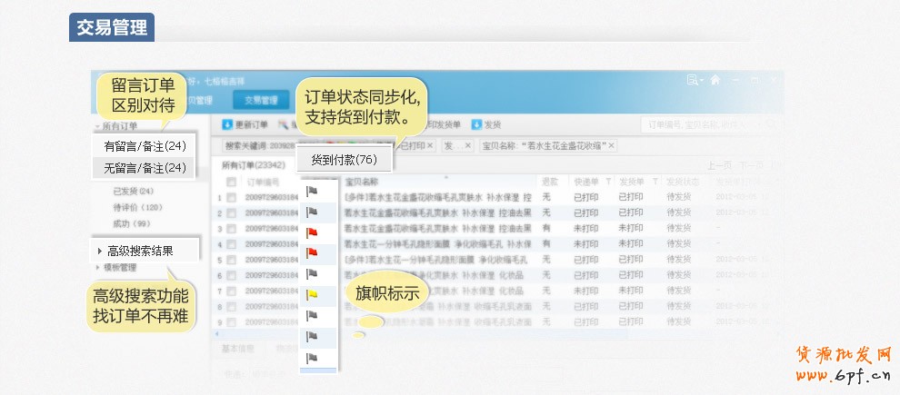The image size is (900, 395).
Task: Open the 所有订单(23342) tab
Action: [x=253, y=165]
